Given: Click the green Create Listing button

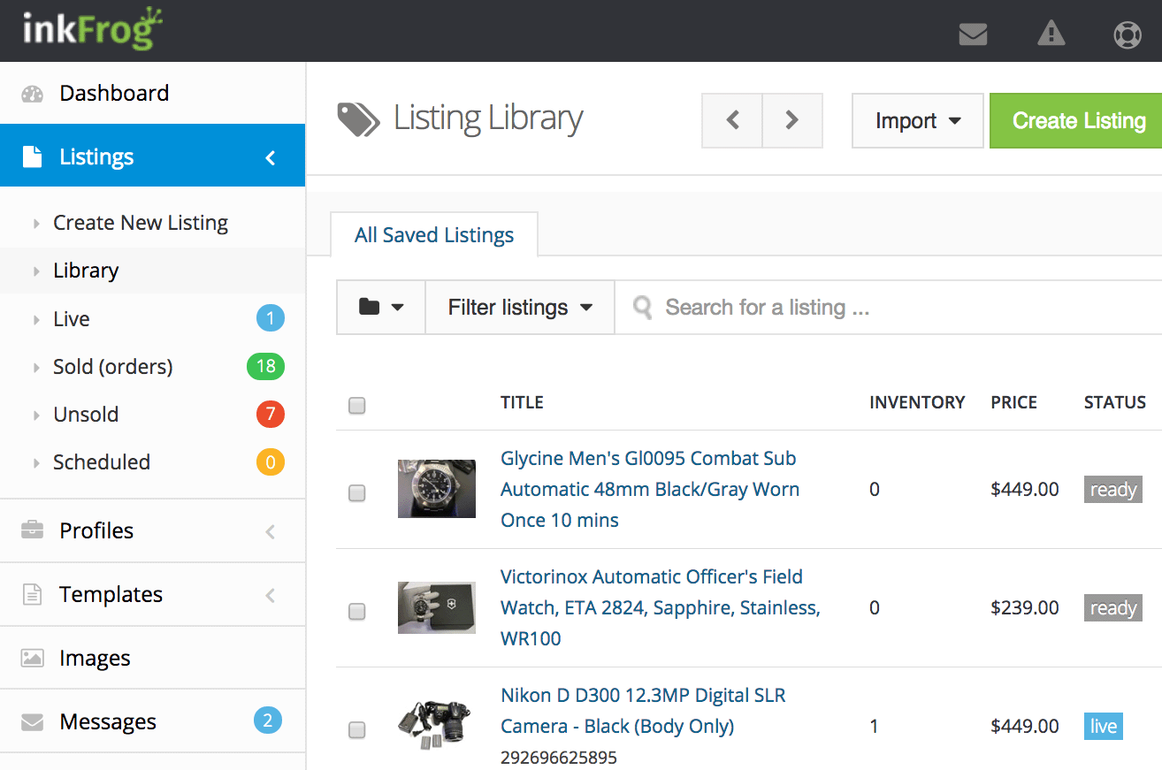Looking at the screenshot, I should point(1076,120).
